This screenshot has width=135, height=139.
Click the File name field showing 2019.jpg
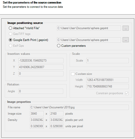pos(79,107)
